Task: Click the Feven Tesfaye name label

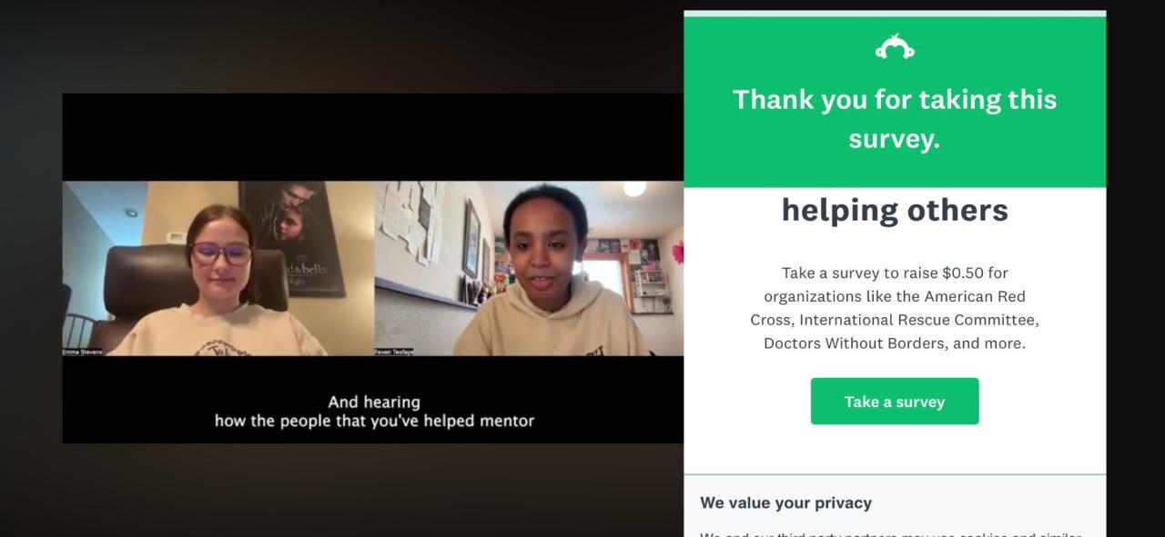Action: coord(394,352)
